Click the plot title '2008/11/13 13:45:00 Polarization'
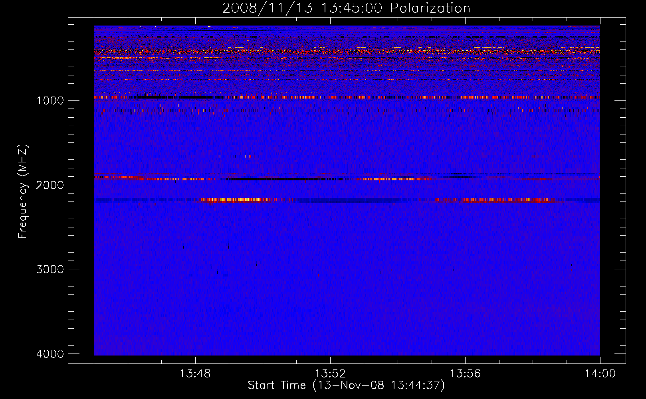The image size is (646, 399). coord(346,8)
